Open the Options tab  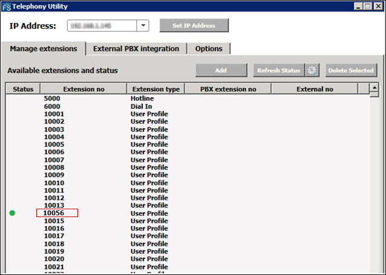pos(209,49)
